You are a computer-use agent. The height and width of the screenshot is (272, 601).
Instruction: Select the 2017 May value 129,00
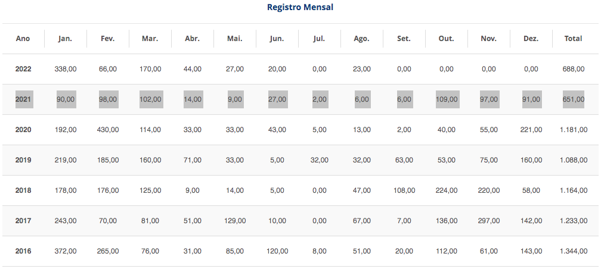pos(235,221)
